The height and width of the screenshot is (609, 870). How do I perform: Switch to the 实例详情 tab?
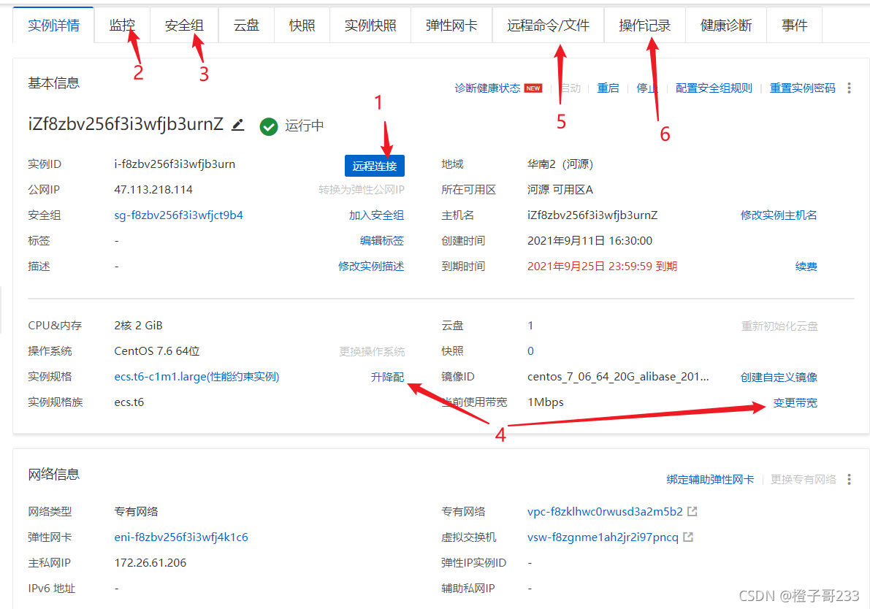tap(53, 25)
